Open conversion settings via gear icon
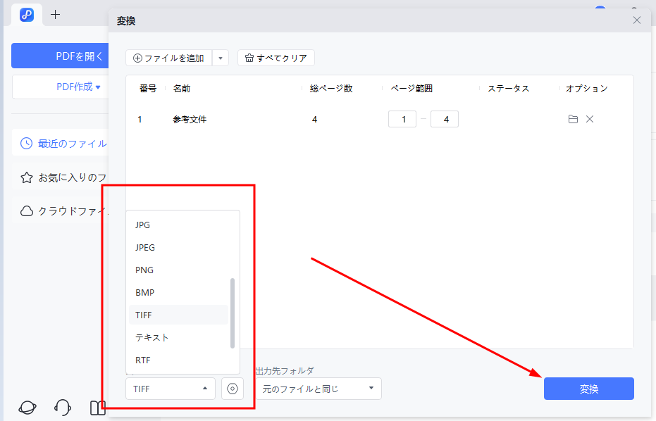Screen dimensions: 656x421 233,388
